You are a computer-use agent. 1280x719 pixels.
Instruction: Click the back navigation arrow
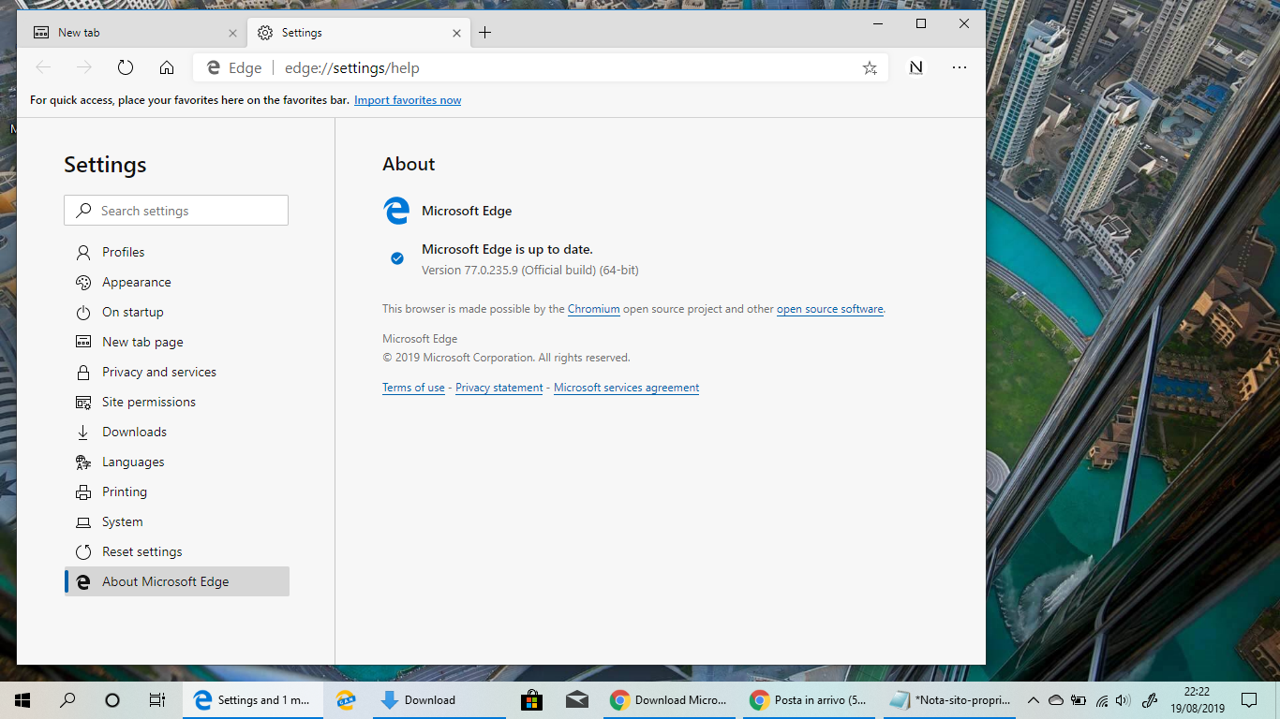[x=43, y=67]
